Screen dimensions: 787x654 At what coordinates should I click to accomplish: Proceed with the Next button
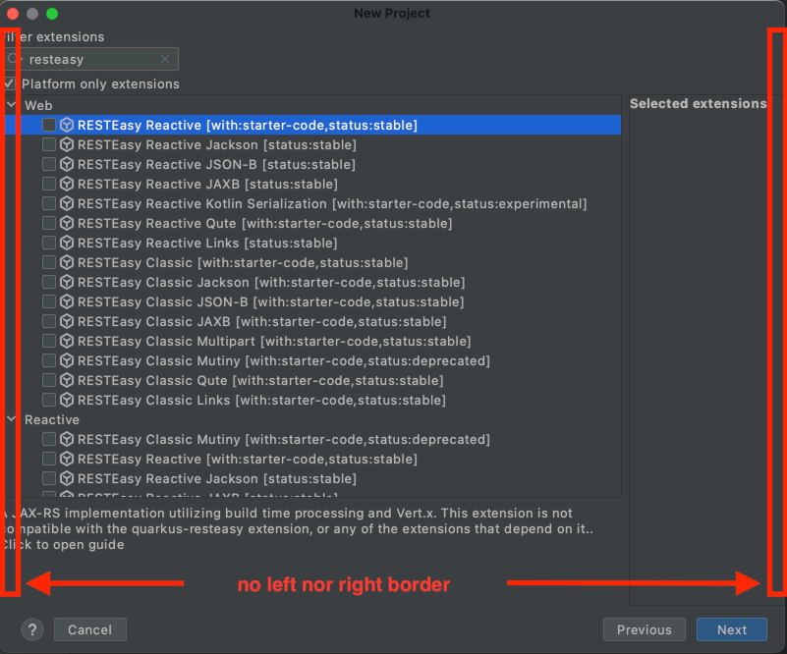(x=732, y=629)
